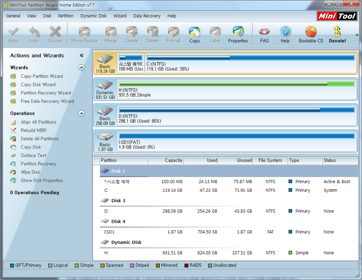The width and height of the screenshot is (362, 280).
Task: Open Properties from the toolbar
Action: 238,35
